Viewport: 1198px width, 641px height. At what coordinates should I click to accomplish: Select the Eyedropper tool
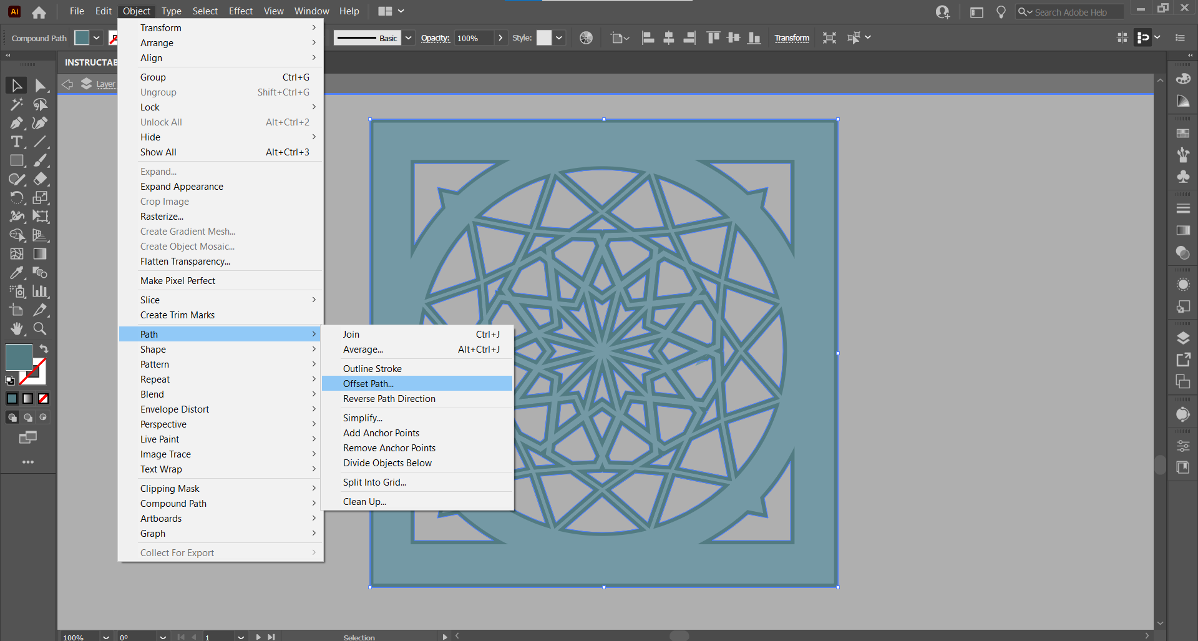tap(17, 273)
